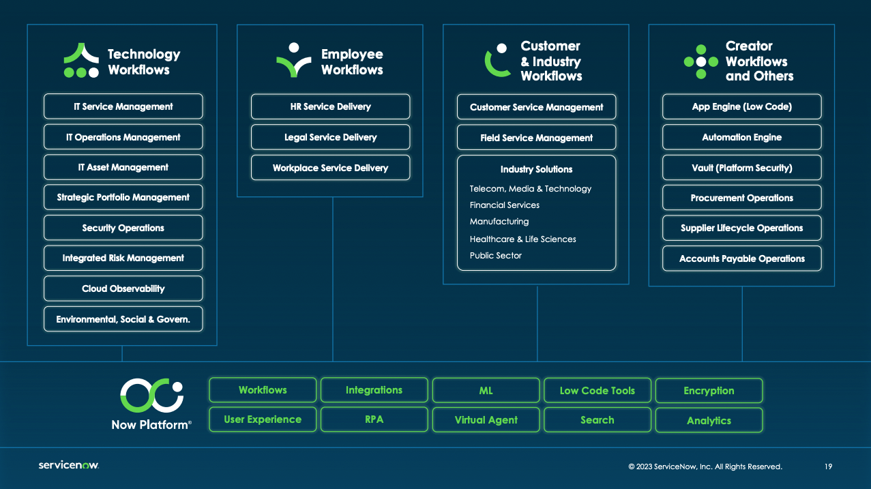Screen dimensions: 871x489
Task: Select Security Operations
Action: [x=123, y=228]
